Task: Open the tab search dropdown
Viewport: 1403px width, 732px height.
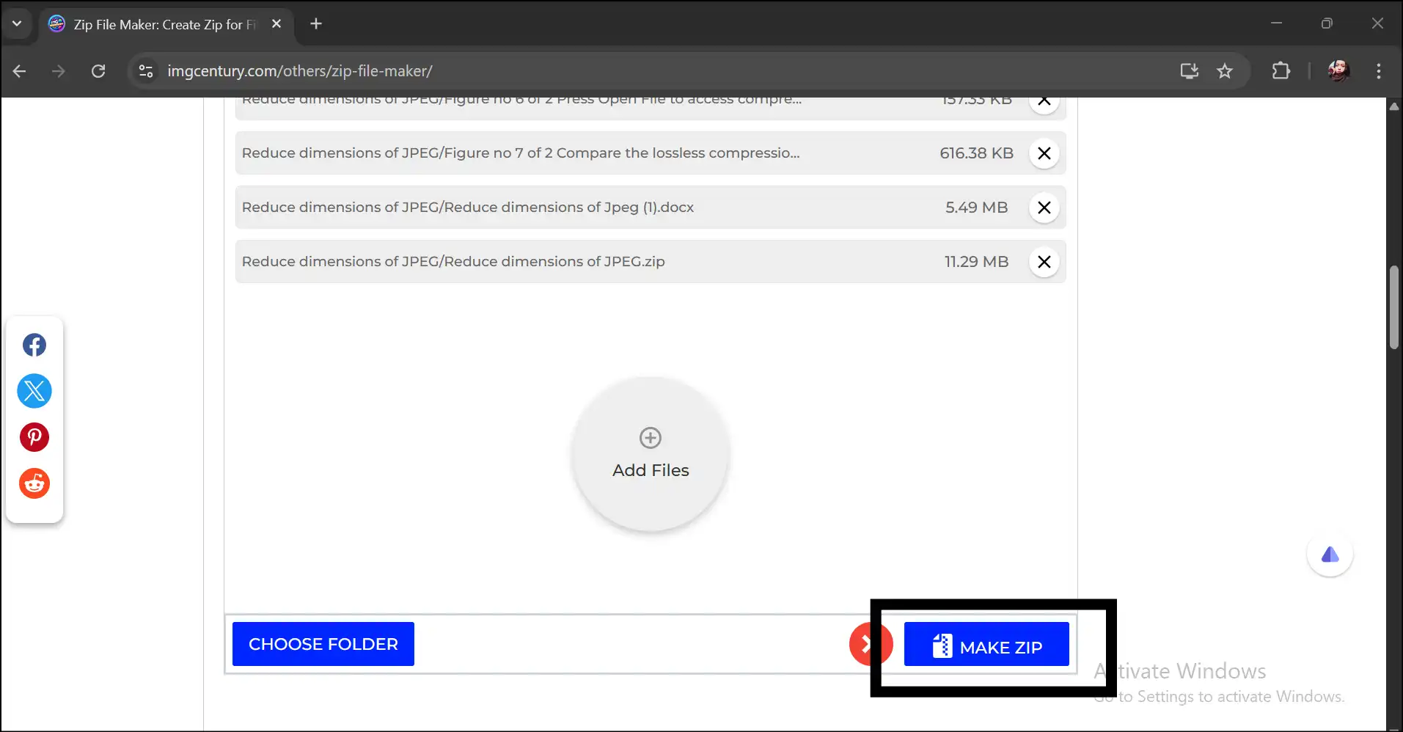Action: 17,23
